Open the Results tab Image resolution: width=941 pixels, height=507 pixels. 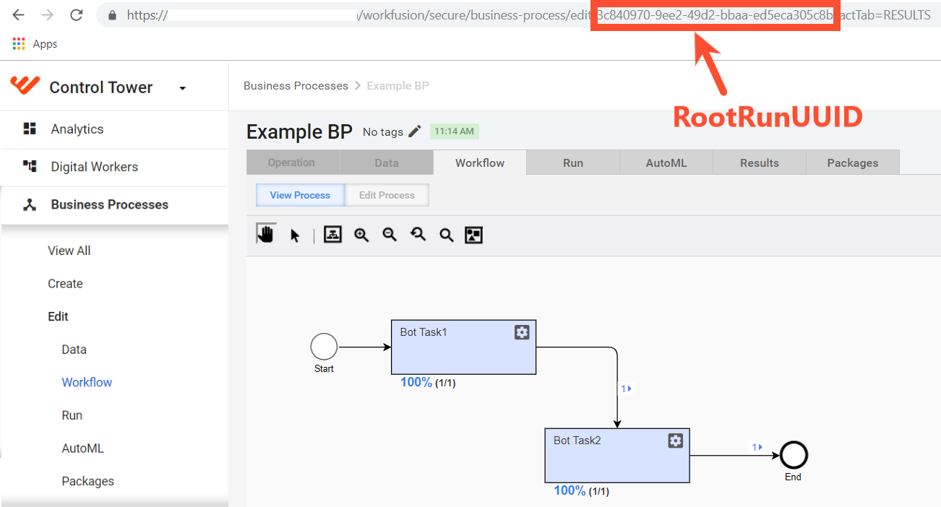coord(760,162)
